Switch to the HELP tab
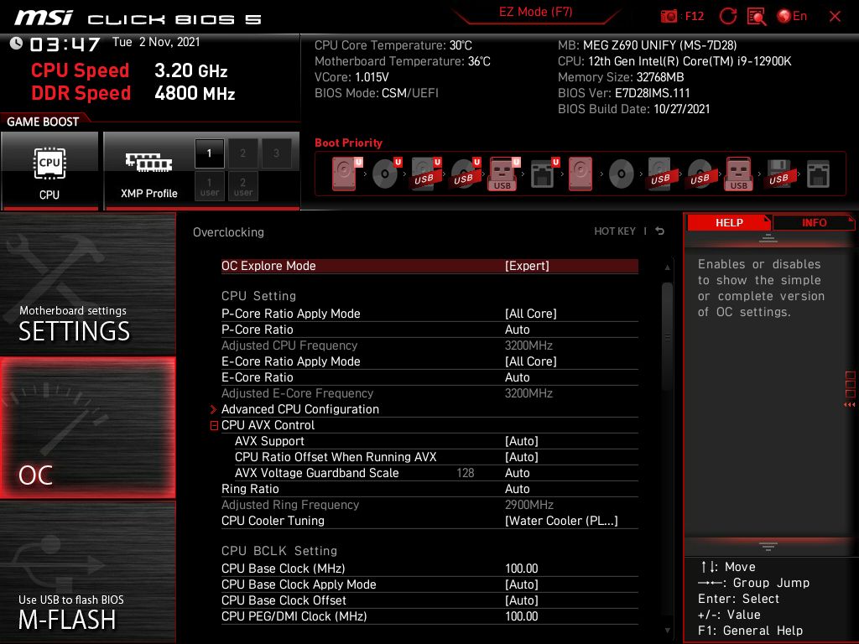 point(729,223)
